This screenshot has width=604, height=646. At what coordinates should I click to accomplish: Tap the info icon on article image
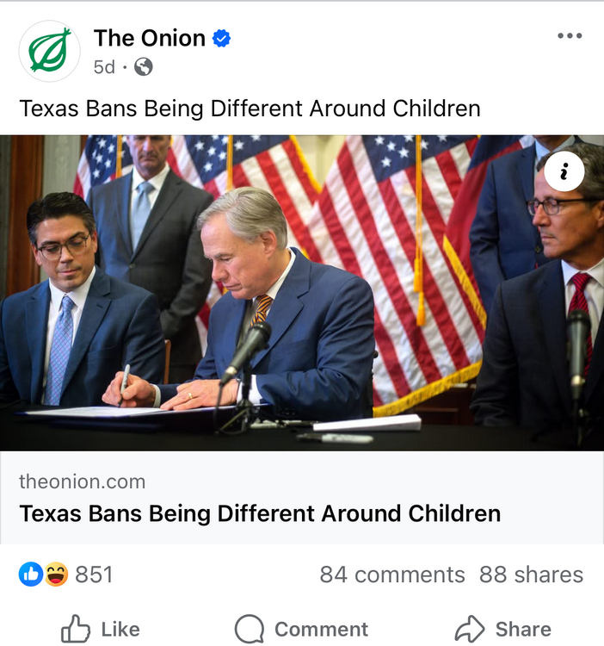(564, 172)
